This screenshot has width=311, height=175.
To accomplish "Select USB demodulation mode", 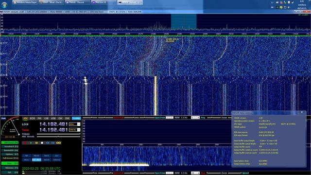I will tap(53, 119).
